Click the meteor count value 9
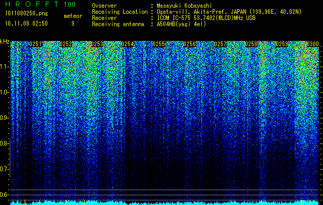323x205 pixels. (x=73, y=24)
